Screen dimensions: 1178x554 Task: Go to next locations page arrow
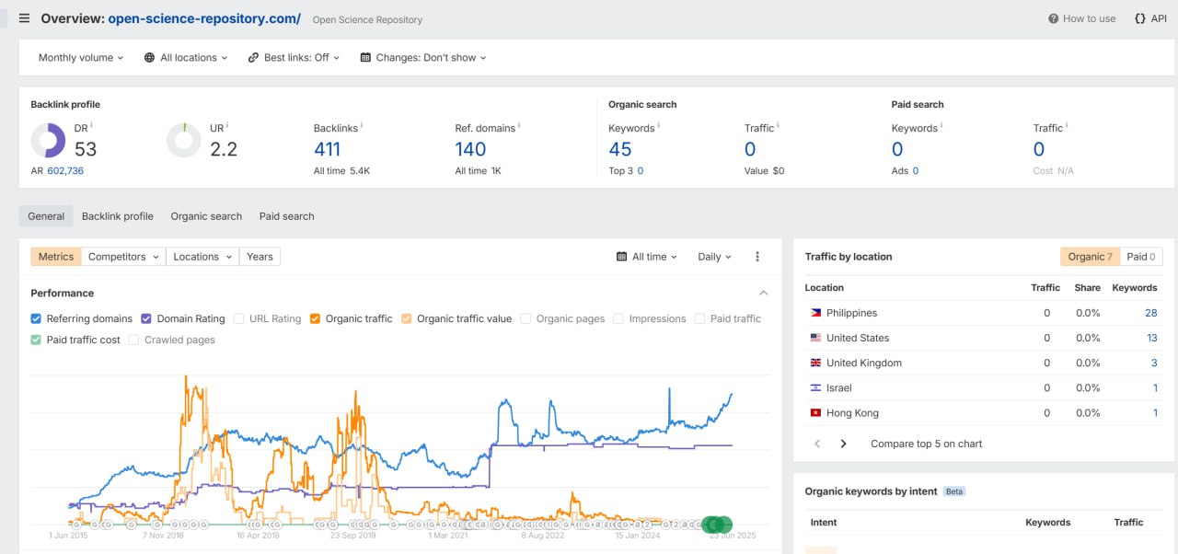843,444
